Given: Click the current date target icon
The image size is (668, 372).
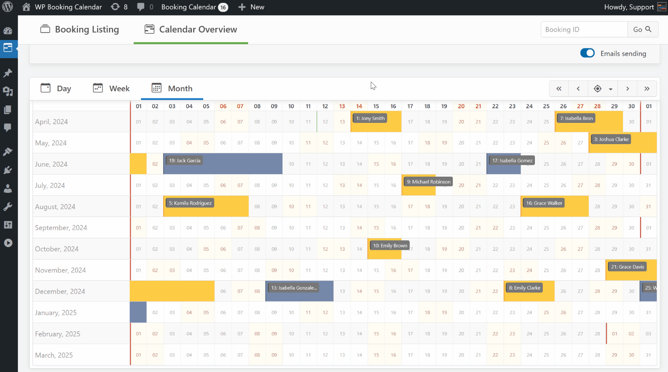Looking at the screenshot, I should (x=597, y=88).
